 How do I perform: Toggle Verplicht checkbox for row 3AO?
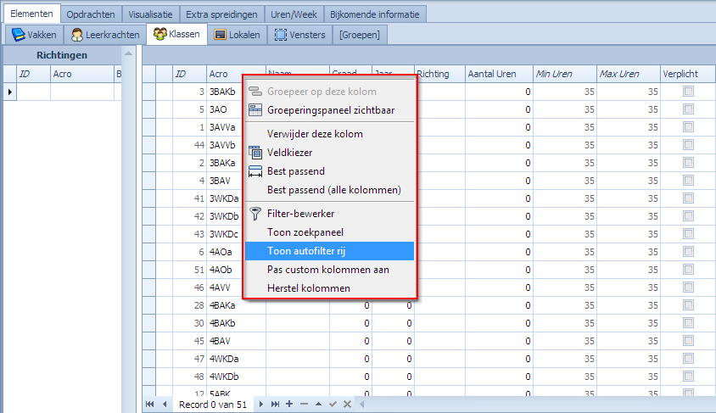tap(688, 109)
